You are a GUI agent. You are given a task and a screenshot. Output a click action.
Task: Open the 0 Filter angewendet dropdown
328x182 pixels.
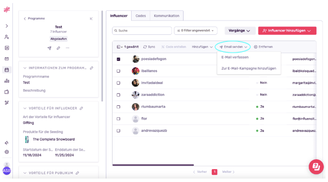195,30
